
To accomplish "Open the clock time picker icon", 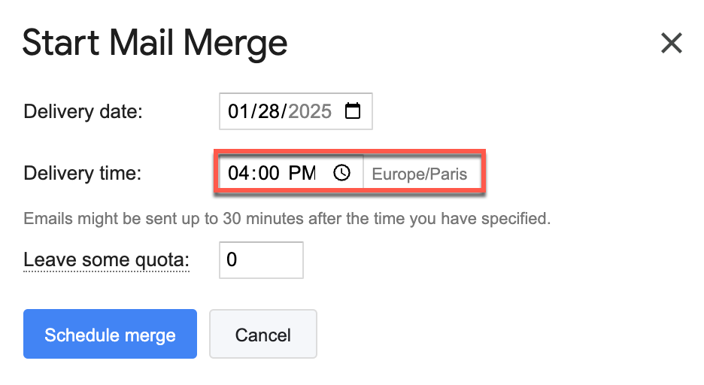I will (342, 173).
